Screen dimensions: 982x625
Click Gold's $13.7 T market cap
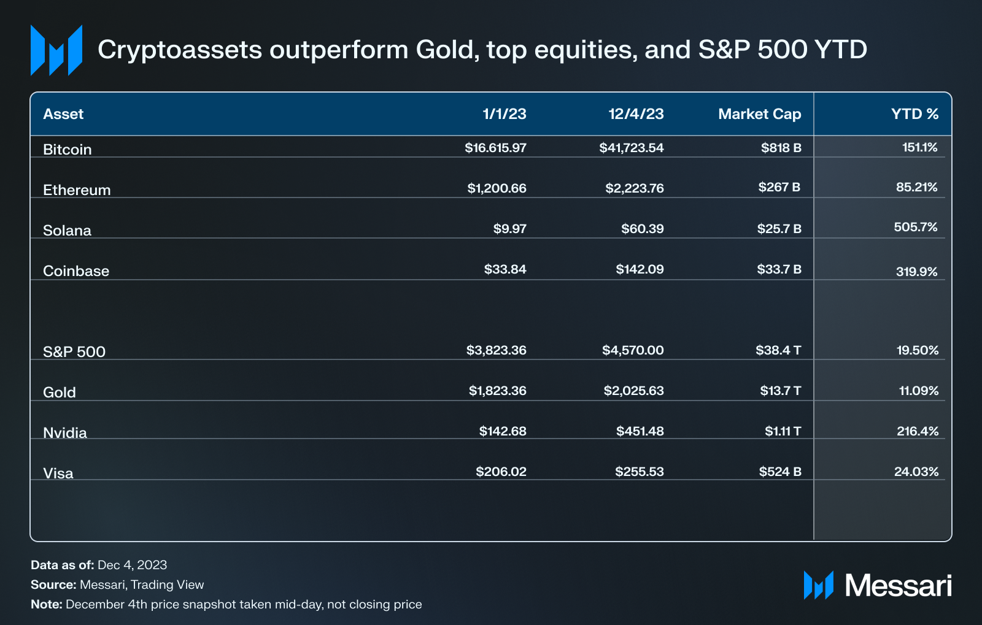click(x=781, y=391)
